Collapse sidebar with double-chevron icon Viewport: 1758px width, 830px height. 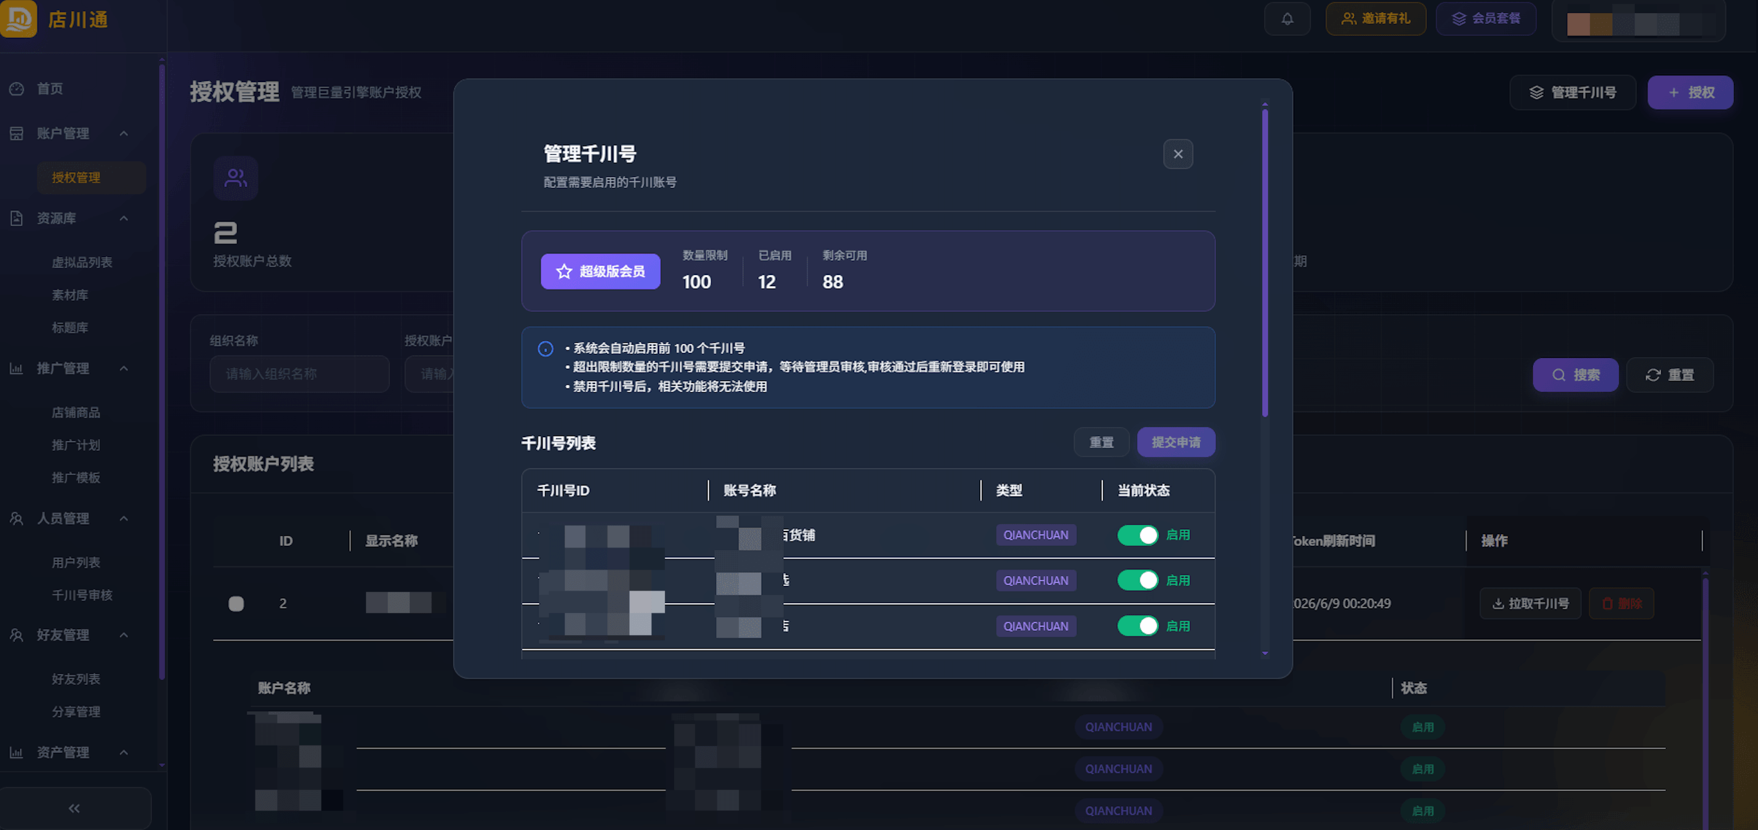(x=75, y=808)
